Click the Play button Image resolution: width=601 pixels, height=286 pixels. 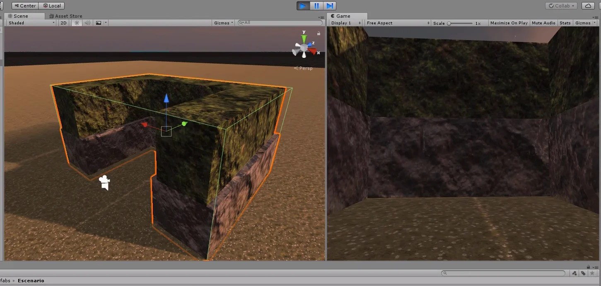[x=302, y=5]
